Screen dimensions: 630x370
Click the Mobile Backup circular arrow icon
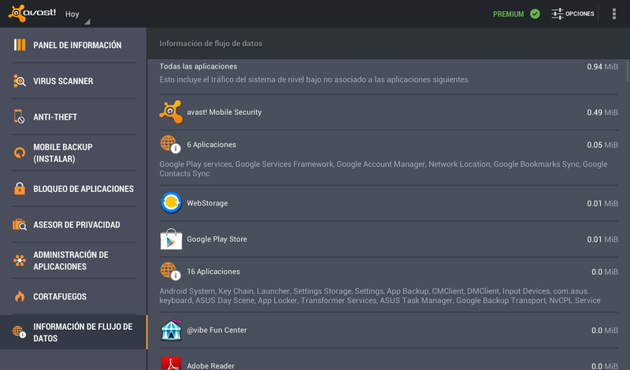point(19,153)
